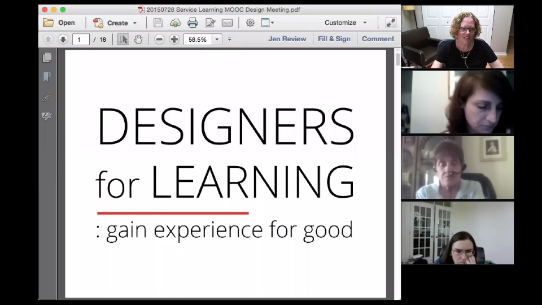Viewport: 542px width, 305px height.
Task: Activate the Select arrow tool
Action: 123,40
